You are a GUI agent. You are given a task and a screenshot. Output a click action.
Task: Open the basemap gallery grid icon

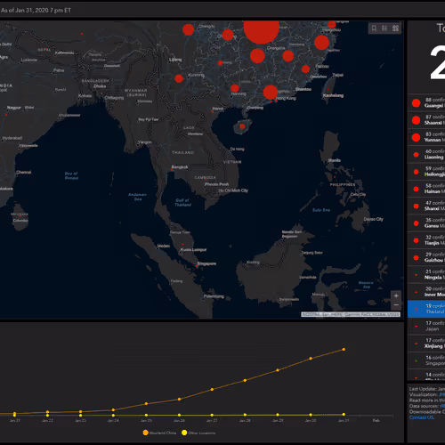click(395, 28)
